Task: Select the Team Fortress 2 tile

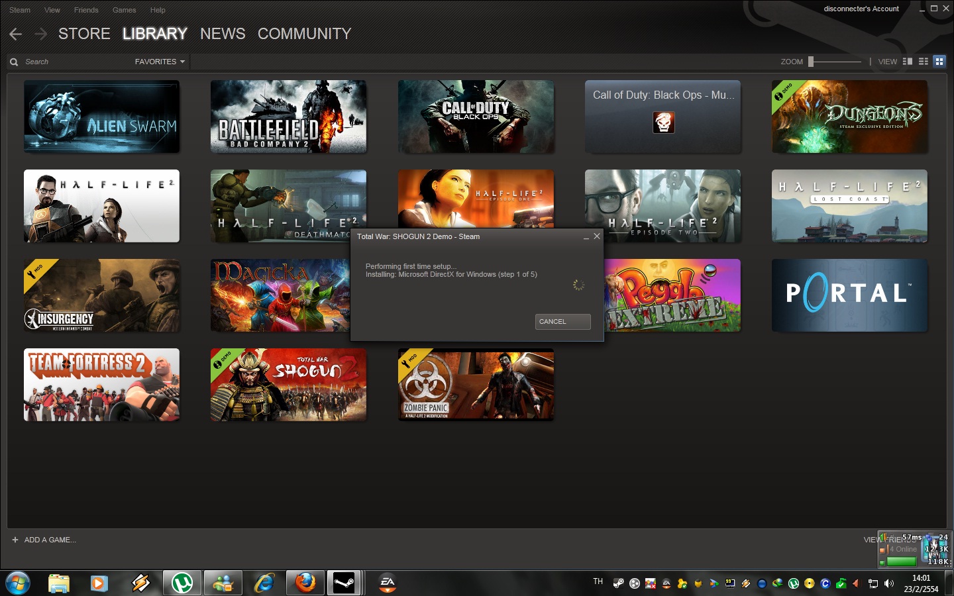Action: [102, 385]
